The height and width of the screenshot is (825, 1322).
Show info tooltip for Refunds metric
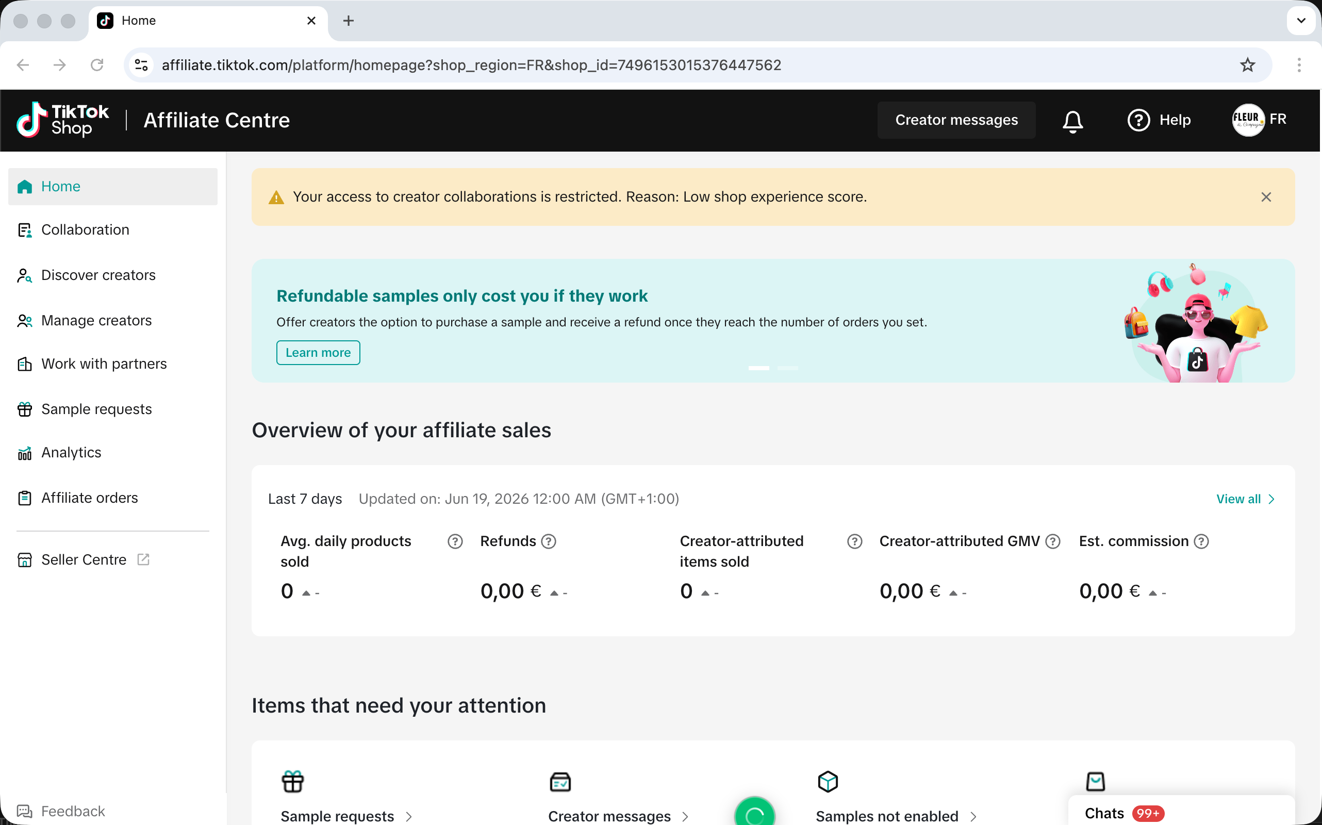pos(548,541)
